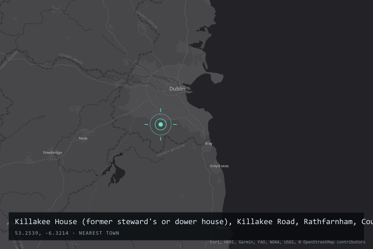373x249 pixels.
Task: Click the County Meath boundary label
Action: tap(71, 59)
